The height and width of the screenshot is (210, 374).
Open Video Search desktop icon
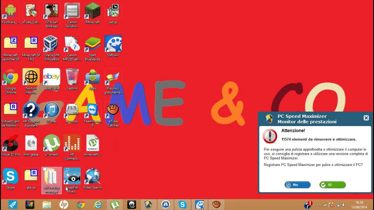click(x=93, y=179)
